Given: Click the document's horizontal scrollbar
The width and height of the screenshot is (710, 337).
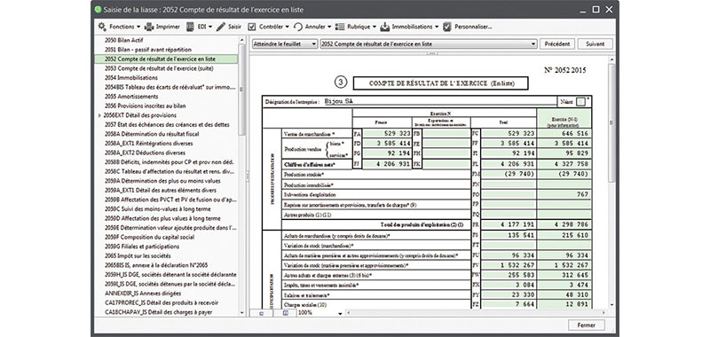Looking at the screenshot, I should (476, 313).
